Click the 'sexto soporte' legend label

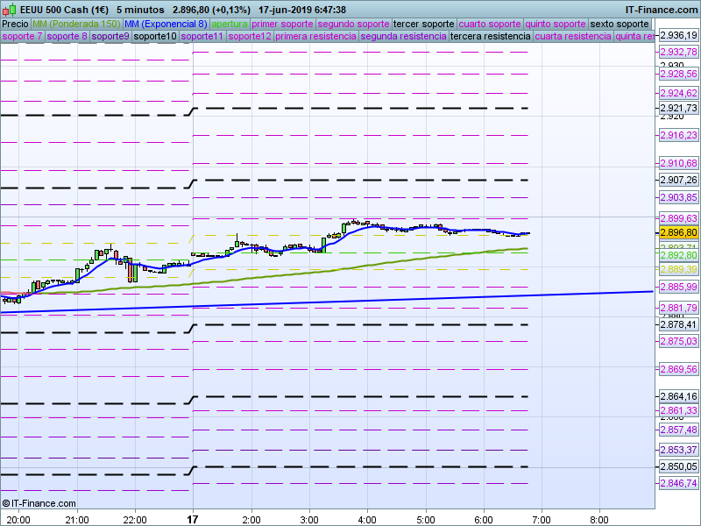tap(620, 24)
